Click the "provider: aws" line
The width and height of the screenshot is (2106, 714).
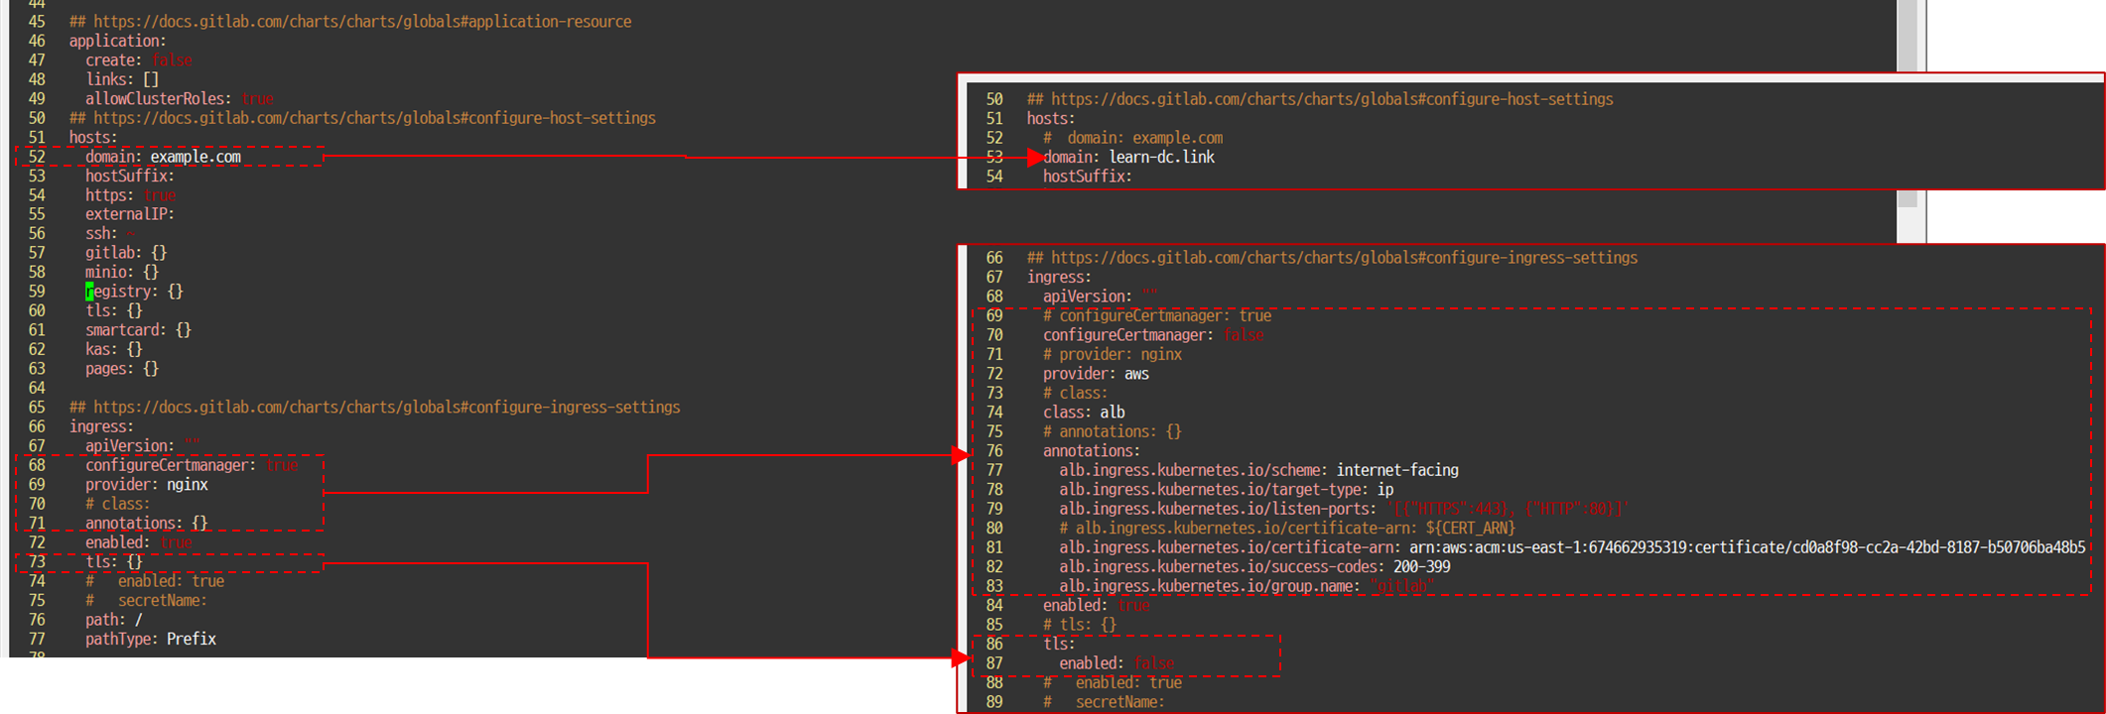coord(1096,374)
